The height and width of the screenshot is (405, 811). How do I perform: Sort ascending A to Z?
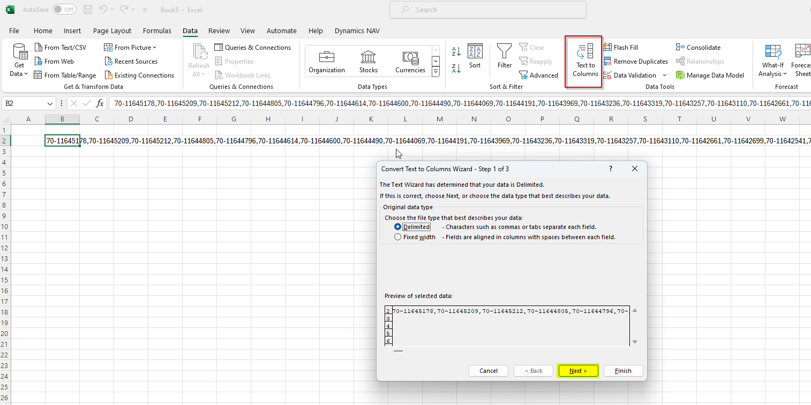click(456, 52)
